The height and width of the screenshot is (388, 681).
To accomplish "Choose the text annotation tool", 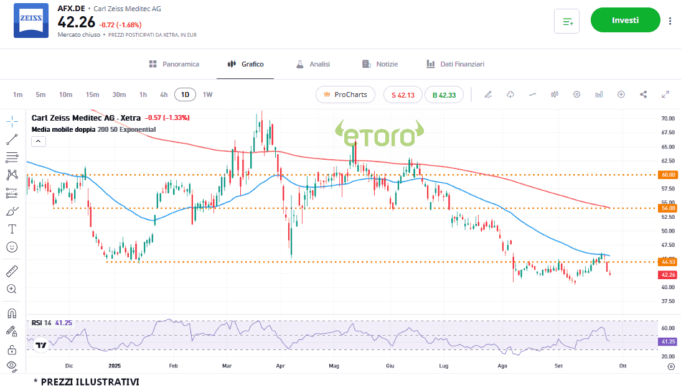I will click(x=12, y=229).
